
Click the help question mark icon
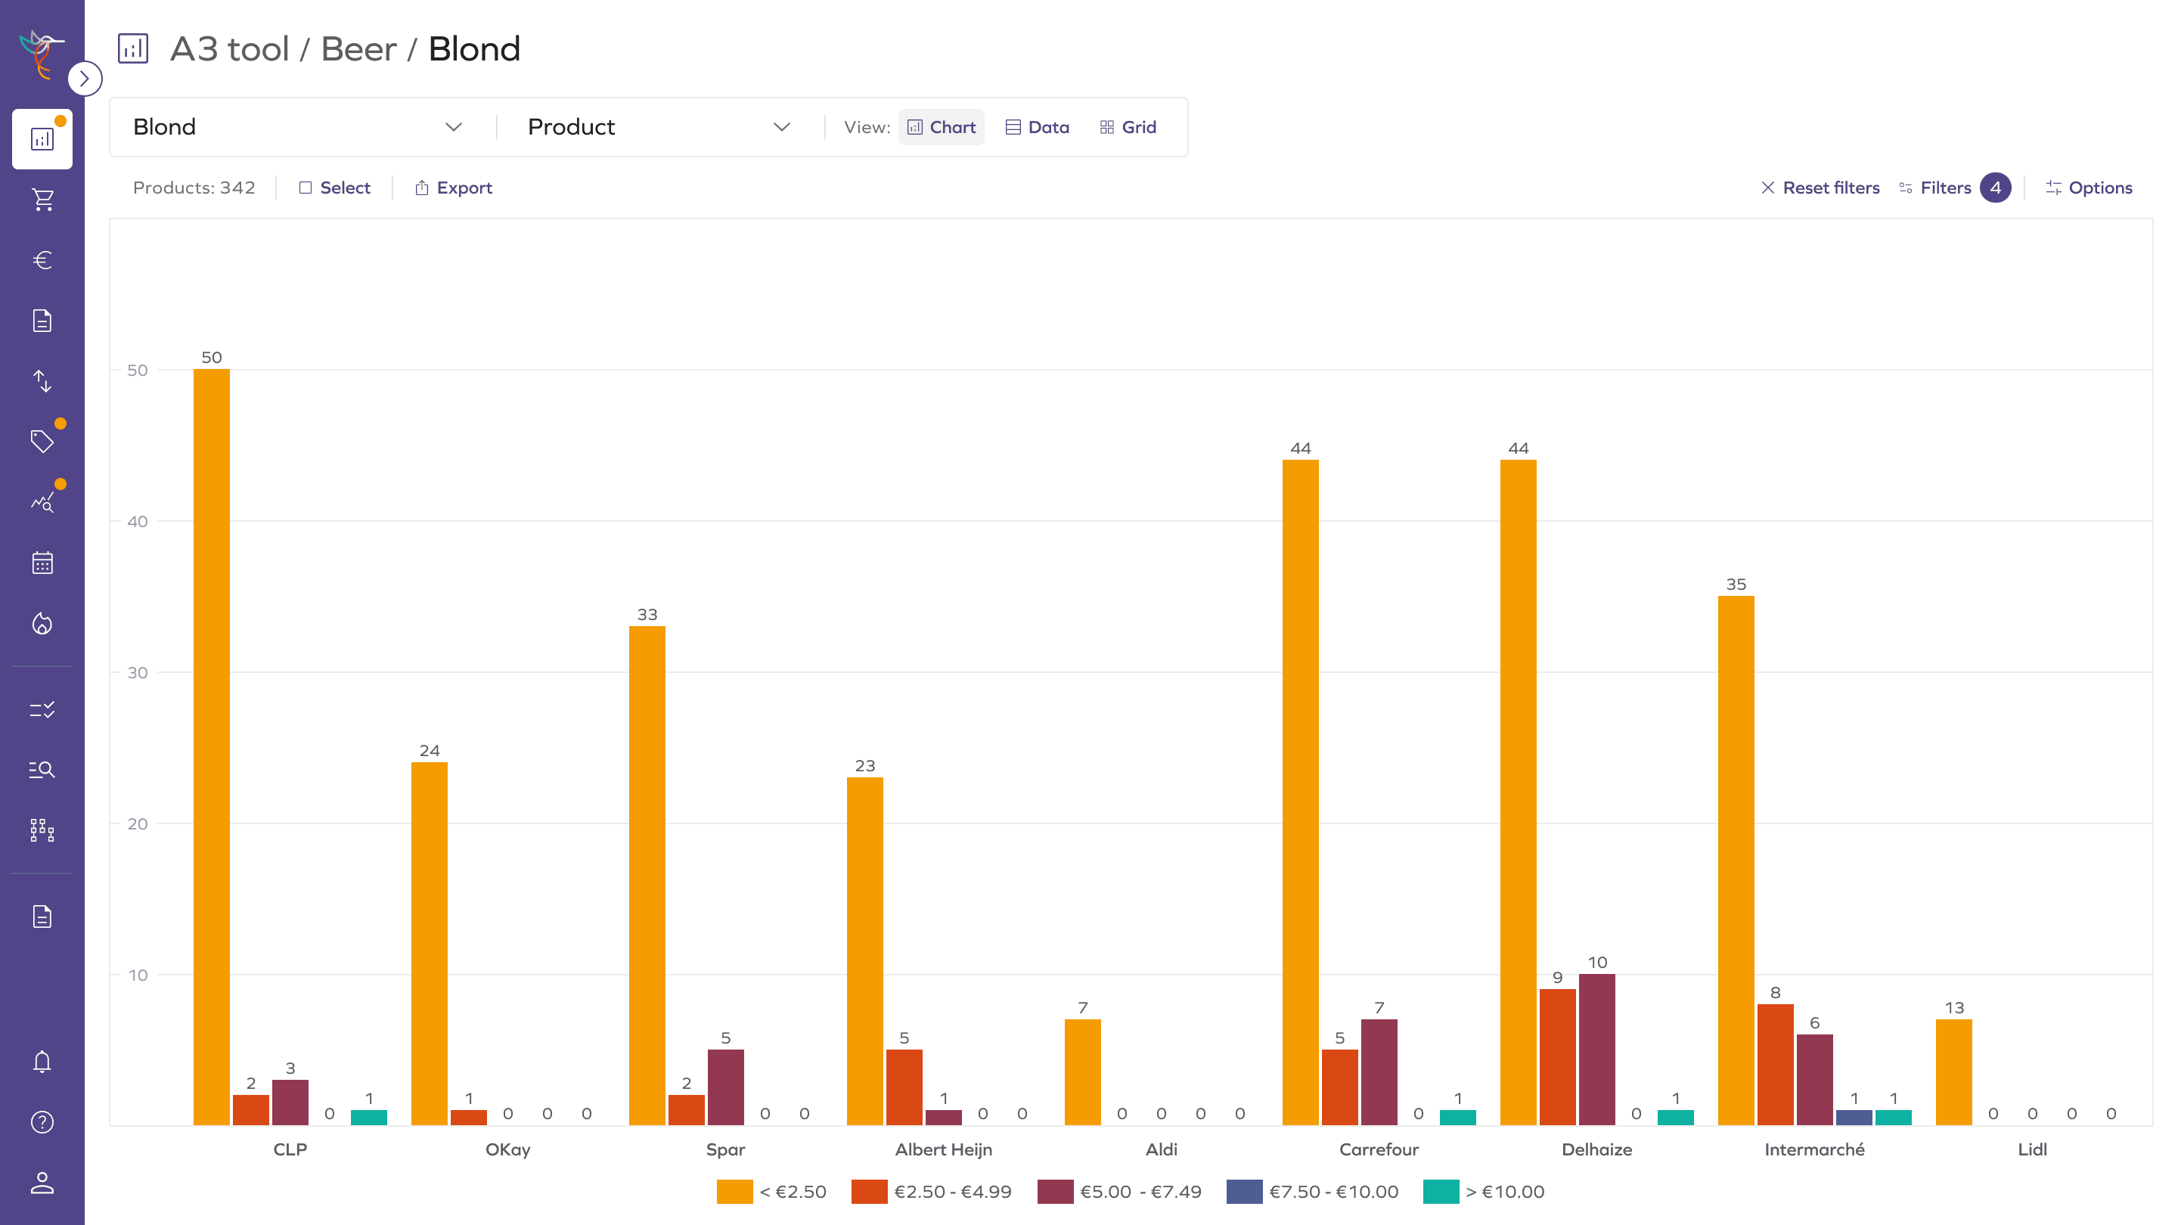click(42, 1122)
